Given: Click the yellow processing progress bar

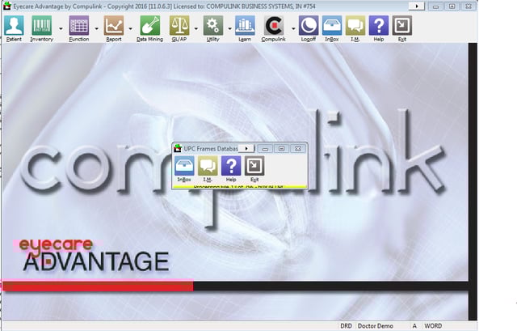Looking at the screenshot, I should click(x=240, y=187).
